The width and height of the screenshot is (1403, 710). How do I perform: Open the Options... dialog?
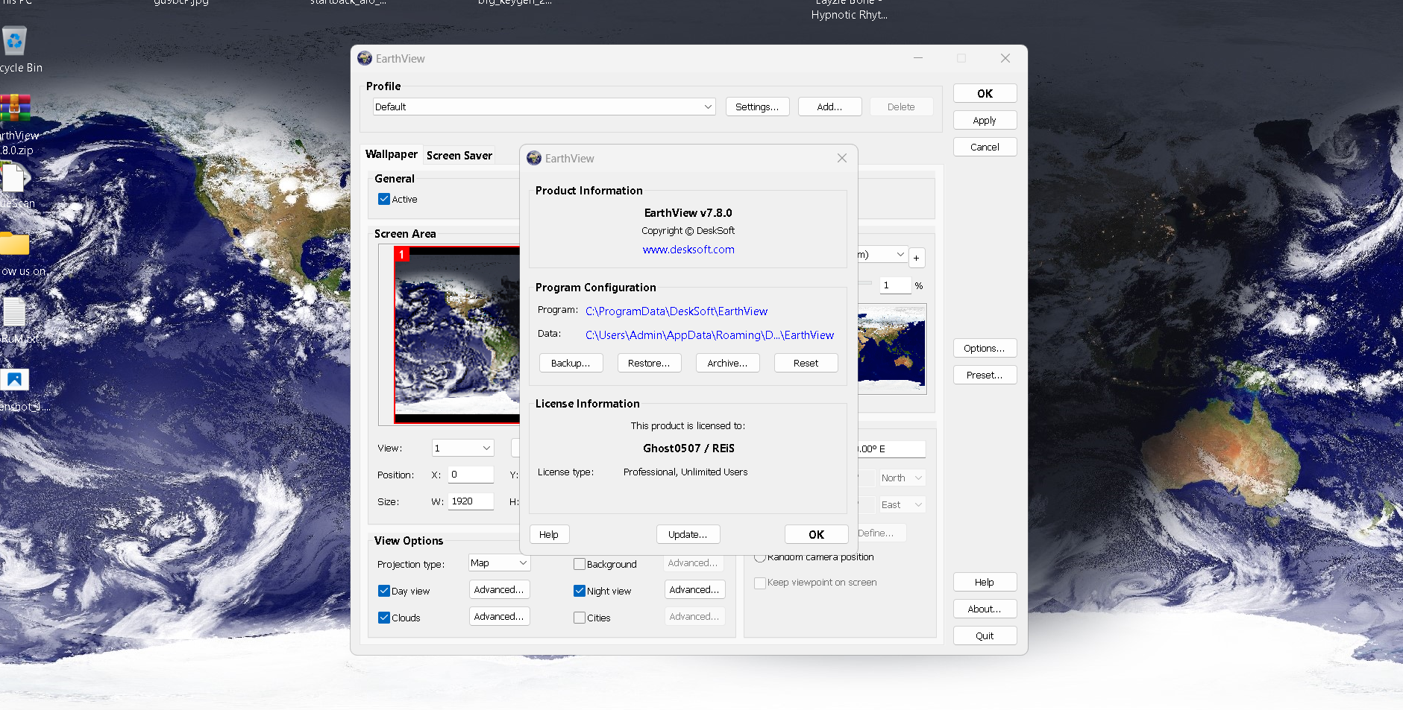(x=985, y=348)
